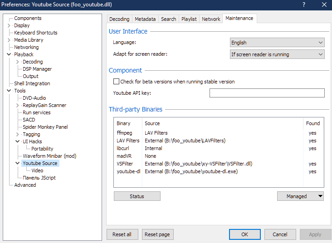
Task: Collapse the Playback tree node
Action: click(x=10, y=55)
